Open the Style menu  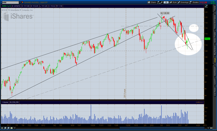point(173,2)
